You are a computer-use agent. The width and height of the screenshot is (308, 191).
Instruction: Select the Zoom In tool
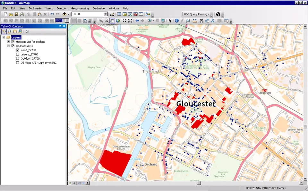[x=101, y=21]
